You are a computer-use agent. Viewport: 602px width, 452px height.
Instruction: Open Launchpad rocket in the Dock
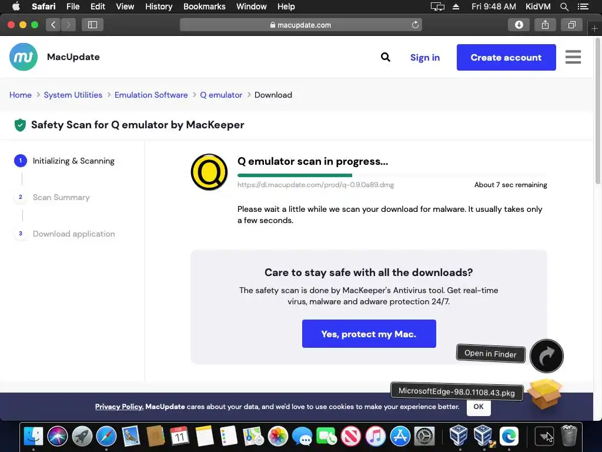tap(82, 436)
